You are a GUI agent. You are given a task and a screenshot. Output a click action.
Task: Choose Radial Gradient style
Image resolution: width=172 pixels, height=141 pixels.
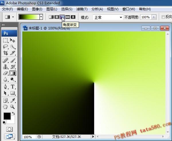point(56,17)
